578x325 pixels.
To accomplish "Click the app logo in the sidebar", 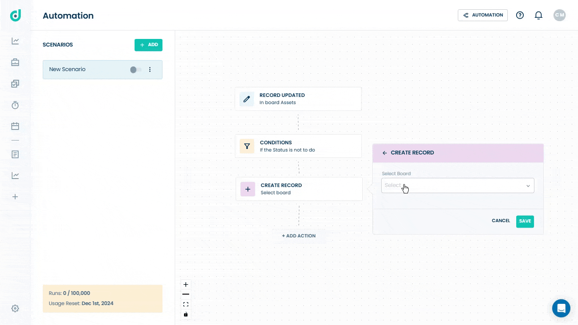I will tap(15, 15).
